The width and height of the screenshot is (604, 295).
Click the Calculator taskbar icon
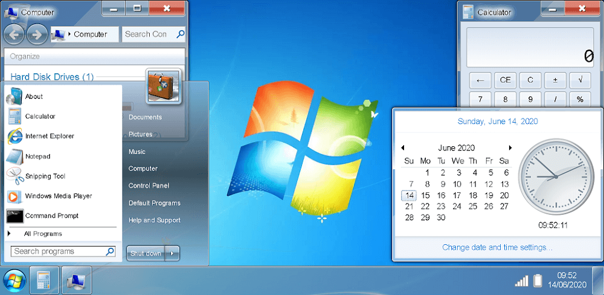[44, 280]
